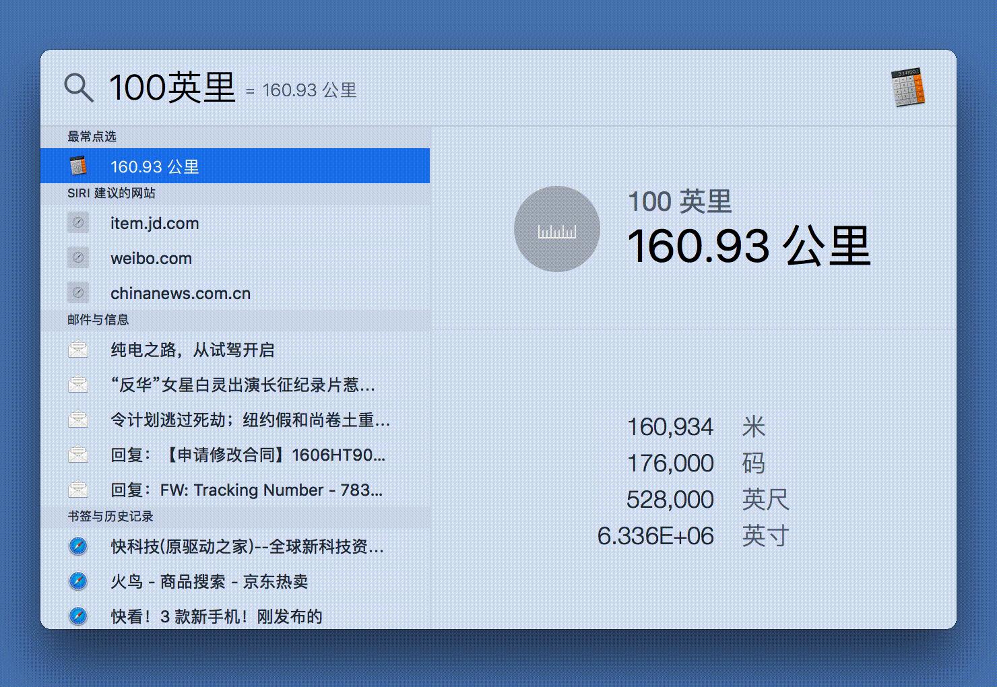Click the calculator icon beside 160.93 公里 result
The height and width of the screenshot is (687, 997).
tap(79, 165)
